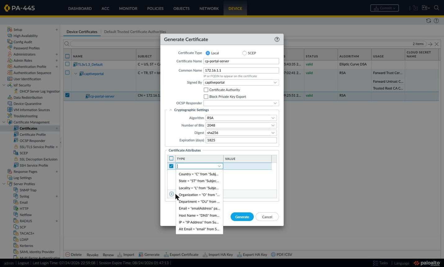This screenshot has width=444, height=267.
Task: Click the Certificate Name input field
Action: tap(241, 61)
